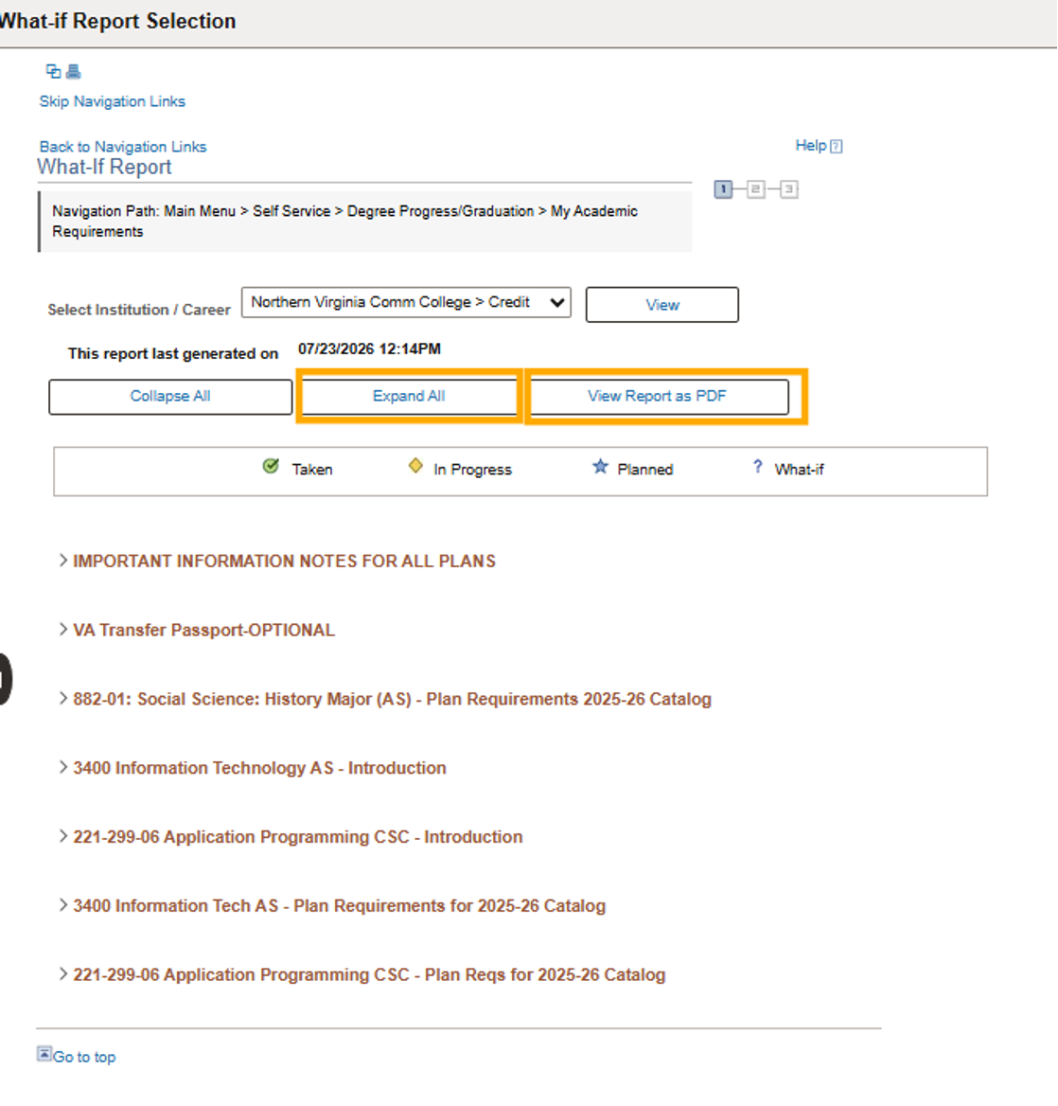Click the Taken legend label
This screenshot has height=1106, width=1058.
pos(312,470)
